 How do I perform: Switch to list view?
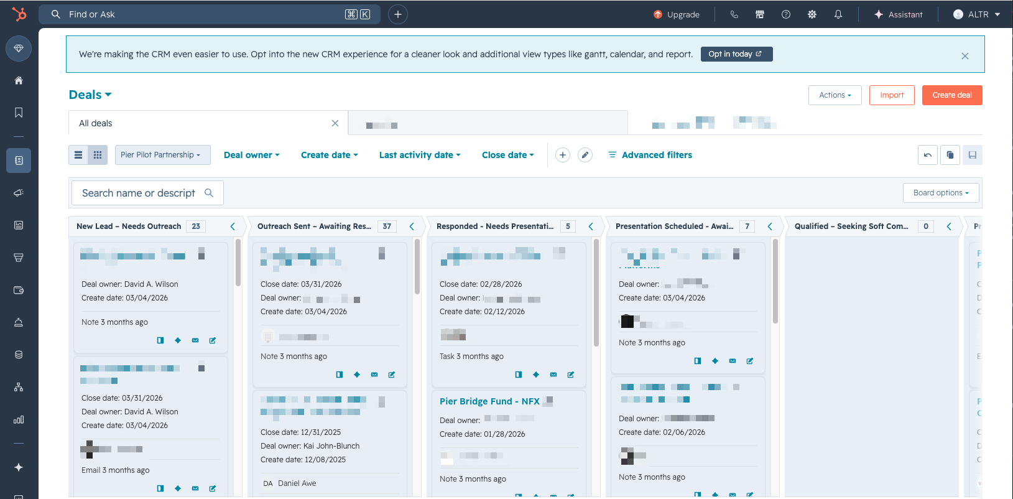click(78, 155)
